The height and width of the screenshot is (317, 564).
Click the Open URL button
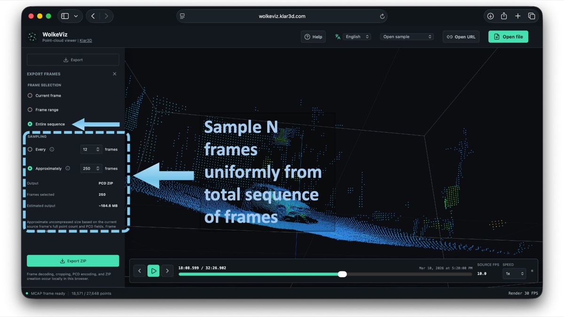pyautogui.click(x=461, y=37)
